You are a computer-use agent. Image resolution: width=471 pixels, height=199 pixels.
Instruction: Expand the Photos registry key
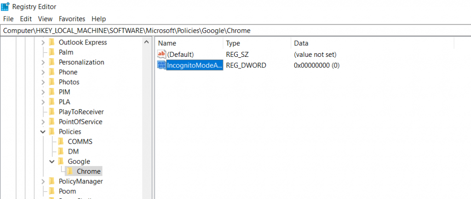pyautogui.click(x=43, y=82)
